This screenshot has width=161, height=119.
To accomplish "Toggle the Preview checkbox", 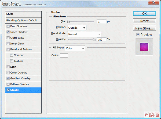I will tap(138, 34).
